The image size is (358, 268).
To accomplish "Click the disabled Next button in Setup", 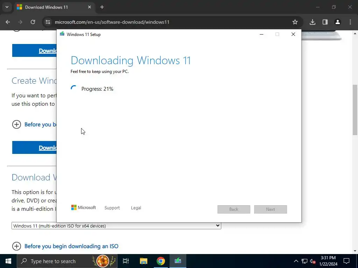I will click(x=271, y=209).
